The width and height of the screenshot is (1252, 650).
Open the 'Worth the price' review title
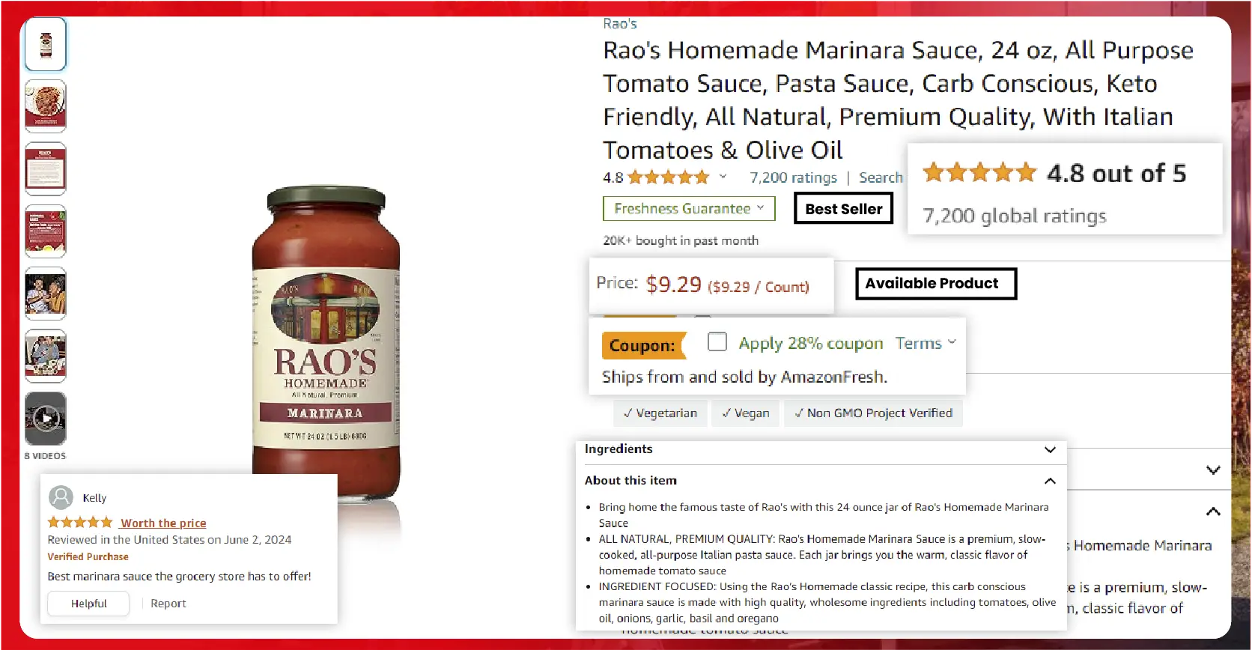click(x=163, y=523)
